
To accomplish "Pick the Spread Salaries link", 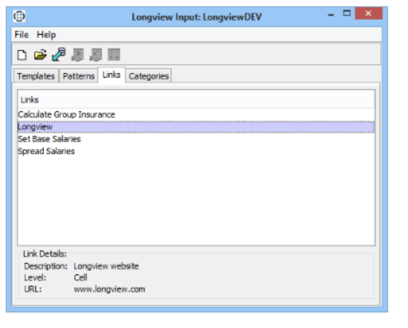I will click(x=46, y=151).
